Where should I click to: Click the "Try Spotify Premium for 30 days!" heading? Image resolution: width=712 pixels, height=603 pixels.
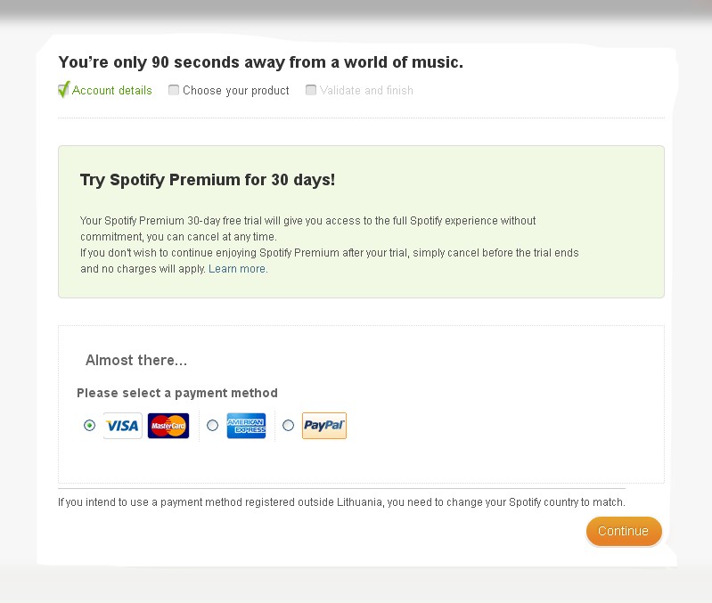208,180
